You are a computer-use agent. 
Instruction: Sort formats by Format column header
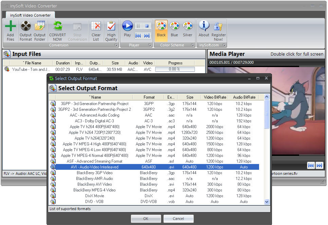(149, 97)
